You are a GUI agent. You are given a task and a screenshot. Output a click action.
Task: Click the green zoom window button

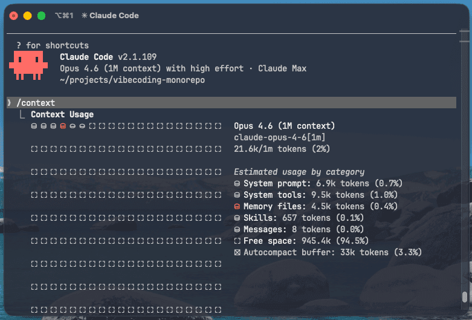coord(42,16)
